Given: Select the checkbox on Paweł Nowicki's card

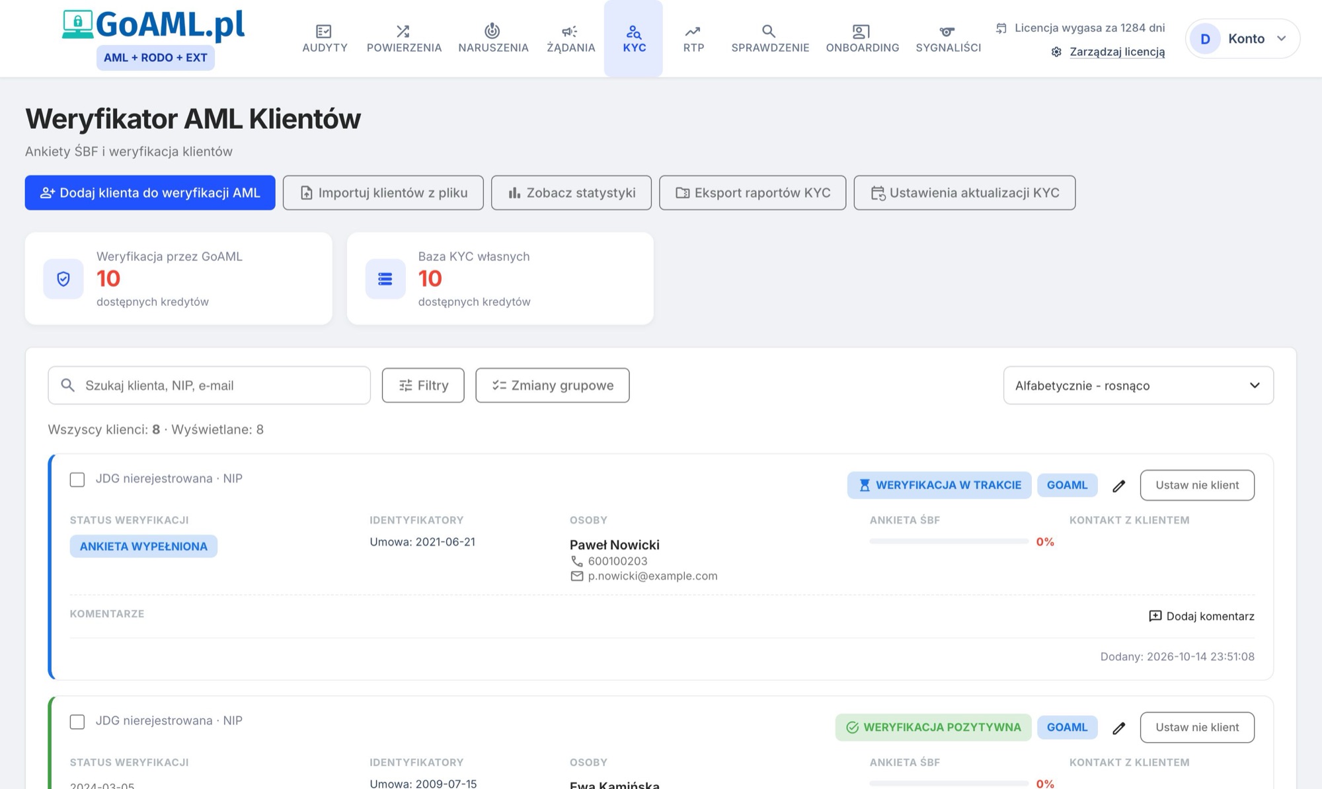Looking at the screenshot, I should [77, 479].
